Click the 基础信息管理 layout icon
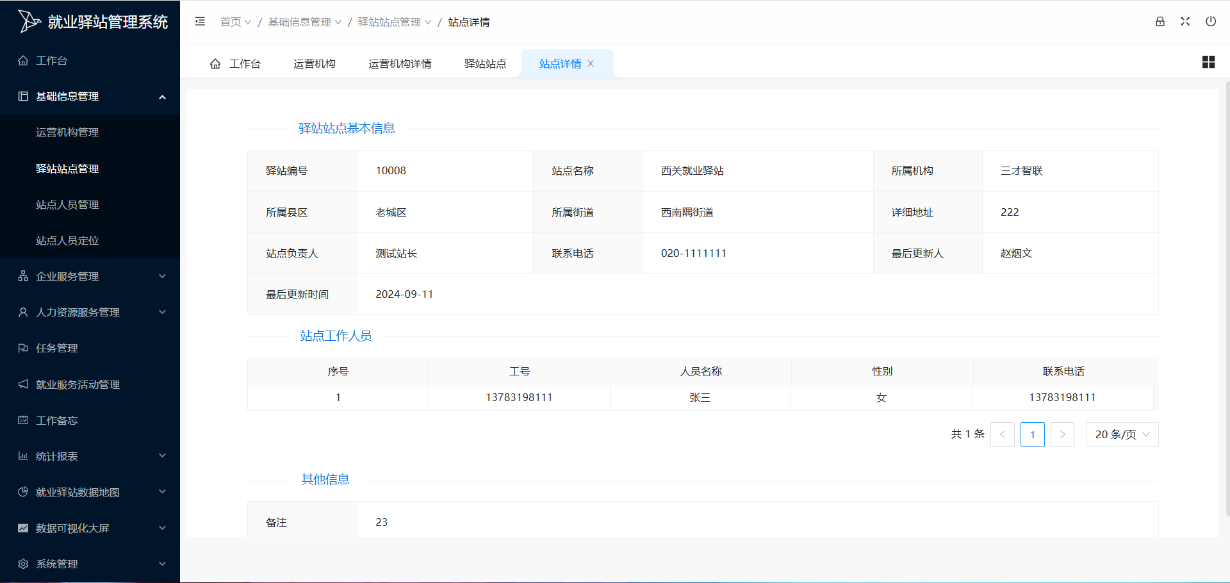 click(23, 96)
